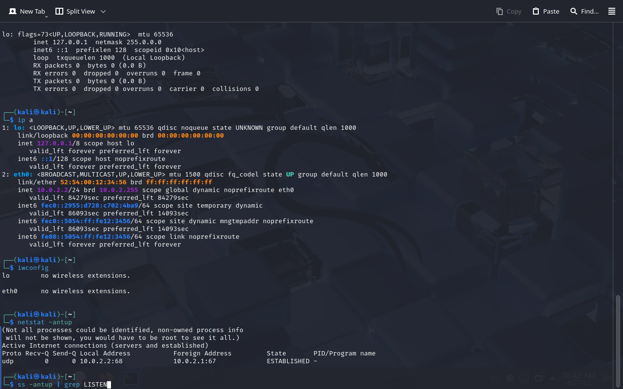Click the Copy toolbar button
Screen dimensions: 623x389
pyautogui.click(x=509, y=11)
